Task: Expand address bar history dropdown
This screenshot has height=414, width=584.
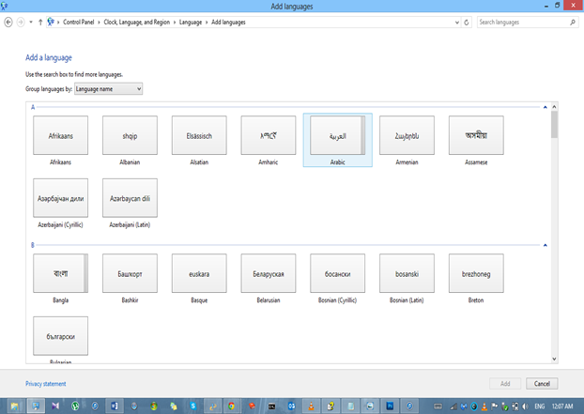Action: [457, 23]
